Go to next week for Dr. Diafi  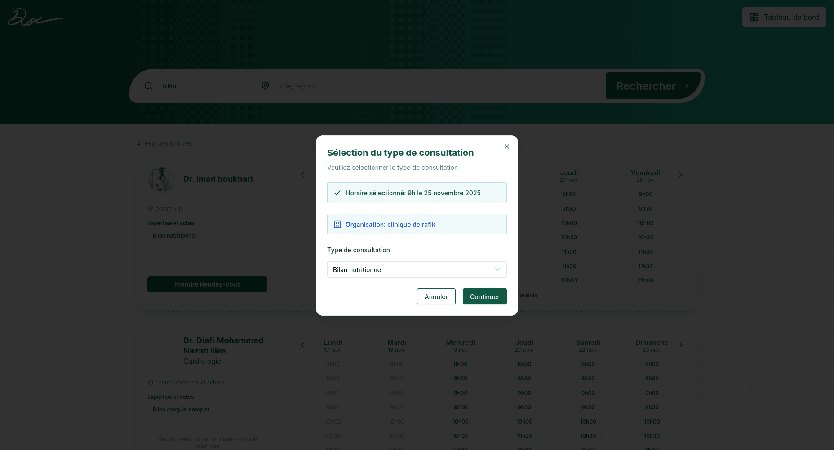681,345
